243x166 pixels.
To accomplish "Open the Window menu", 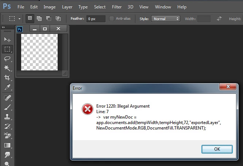I will [163, 7].
